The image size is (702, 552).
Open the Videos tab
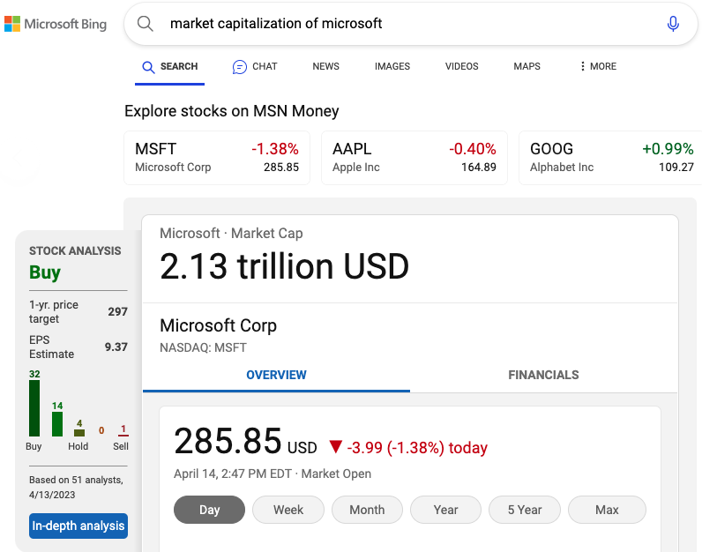click(461, 66)
